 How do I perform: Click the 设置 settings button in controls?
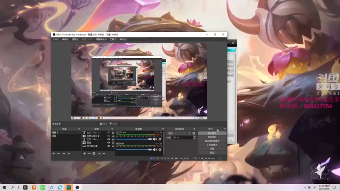click(212, 149)
